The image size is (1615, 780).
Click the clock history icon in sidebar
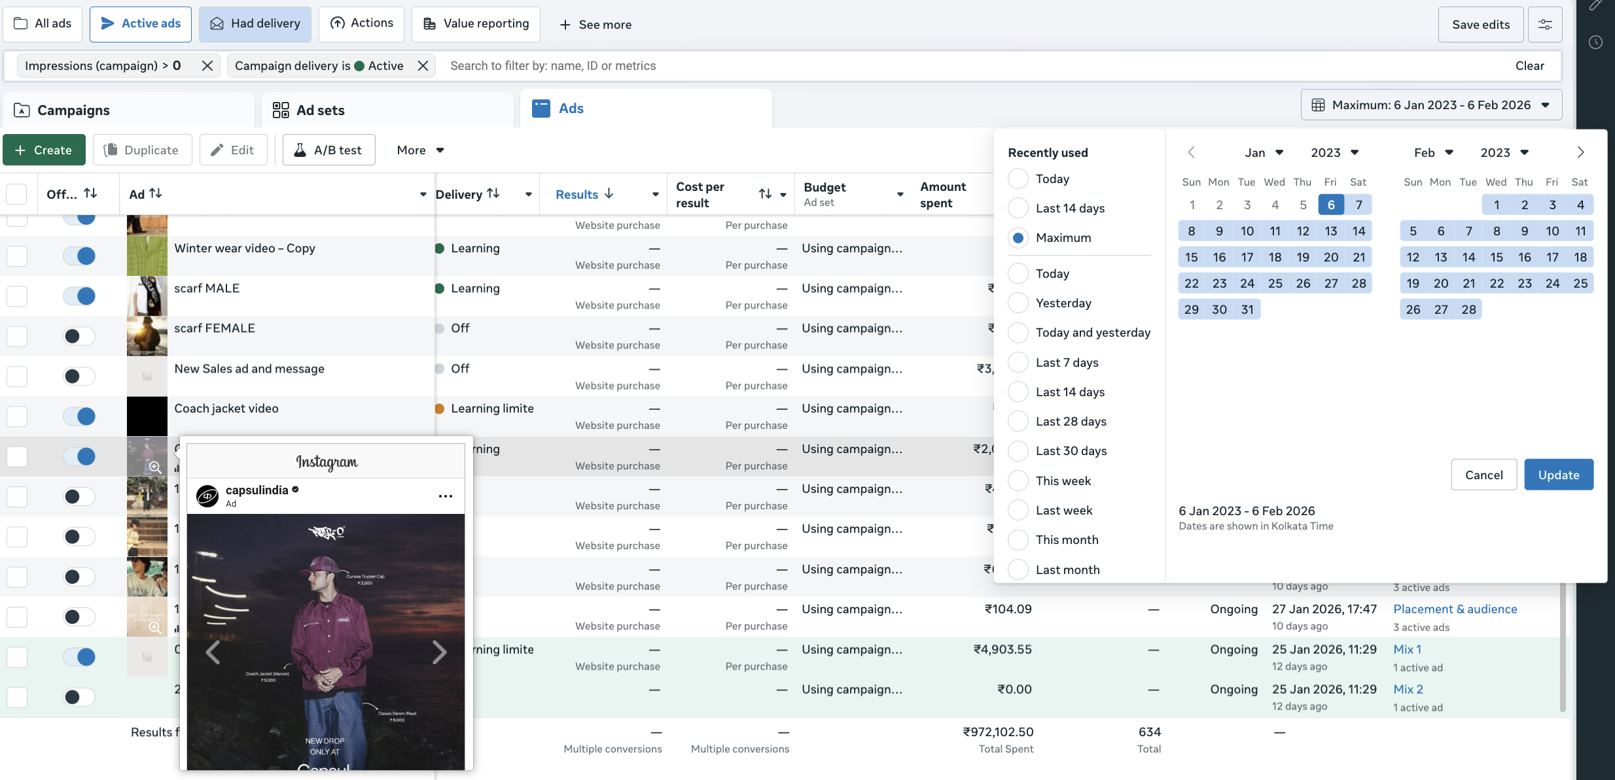[1595, 42]
